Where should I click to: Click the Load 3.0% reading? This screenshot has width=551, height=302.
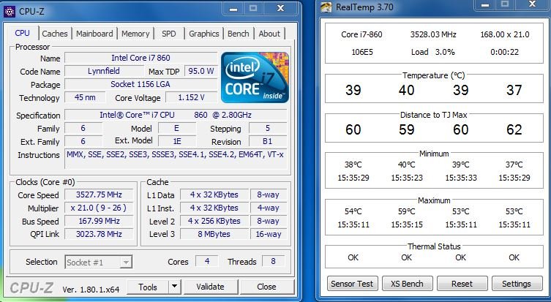click(x=433, y=53)
